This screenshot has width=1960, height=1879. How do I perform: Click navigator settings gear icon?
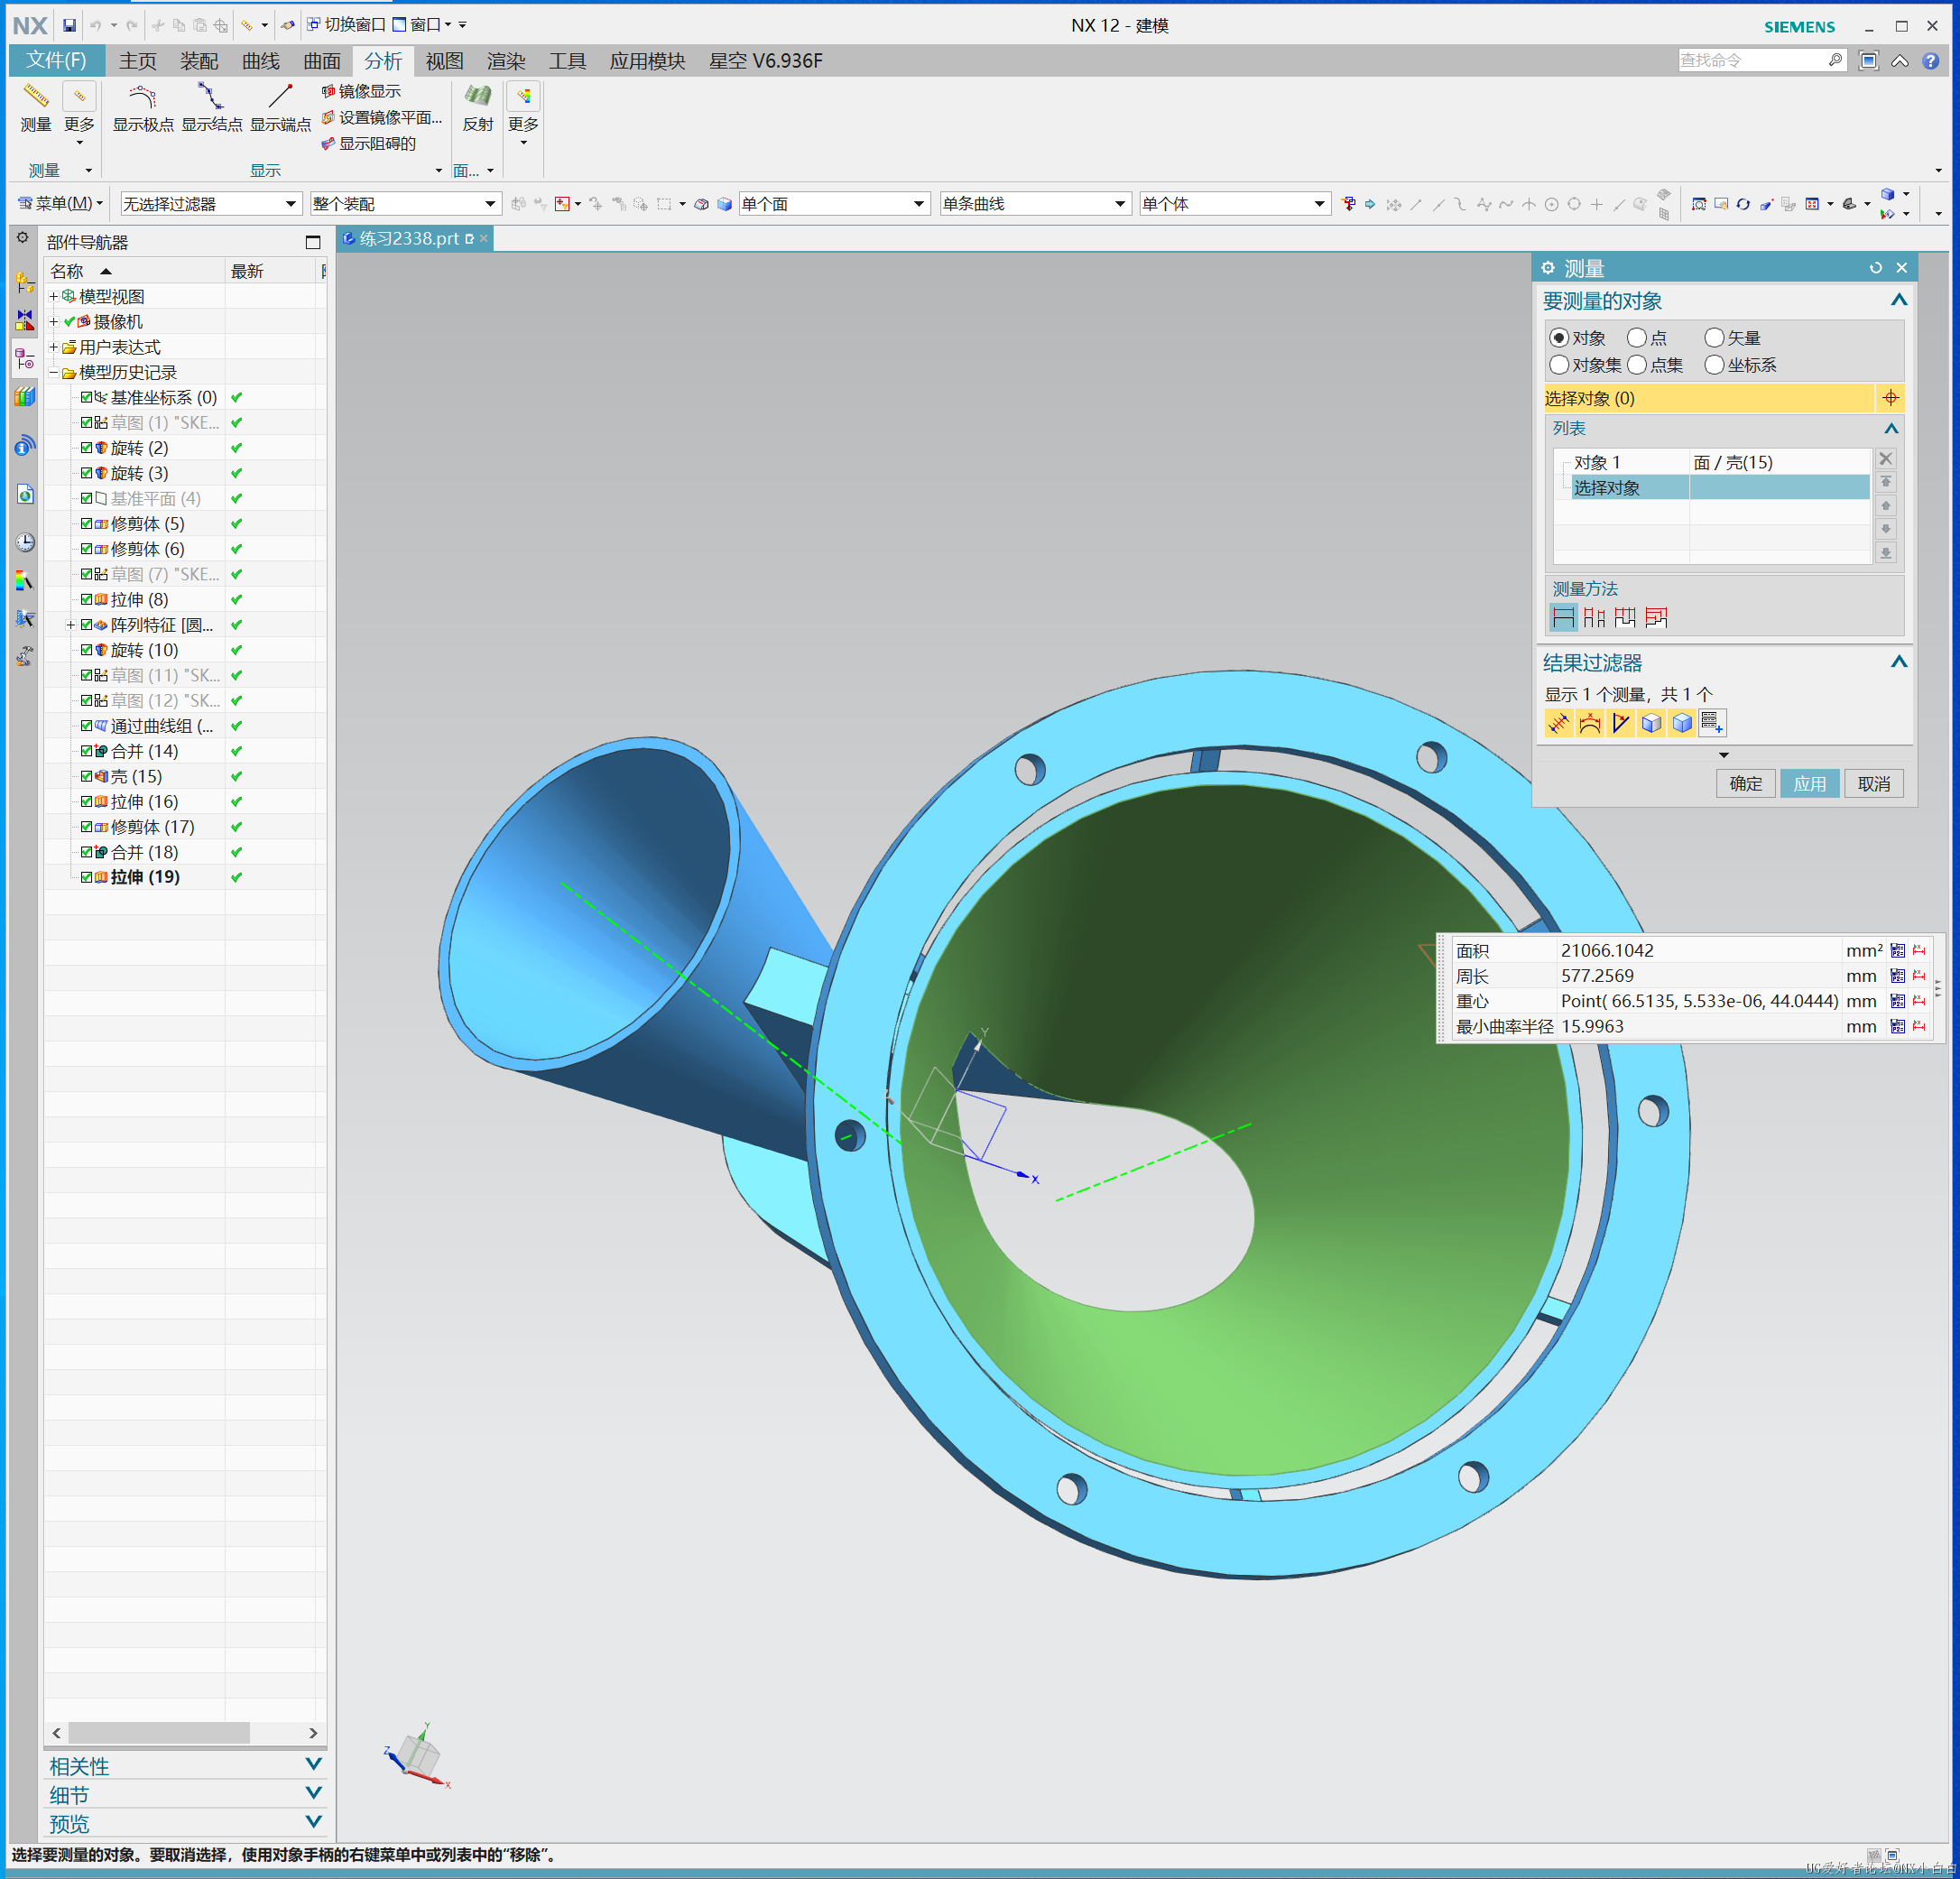tap(23, 238)
